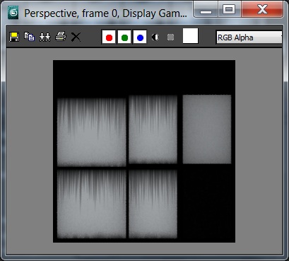289x261 pixels.
Task: Print the rendered image
Action: [x=61, y=37]
